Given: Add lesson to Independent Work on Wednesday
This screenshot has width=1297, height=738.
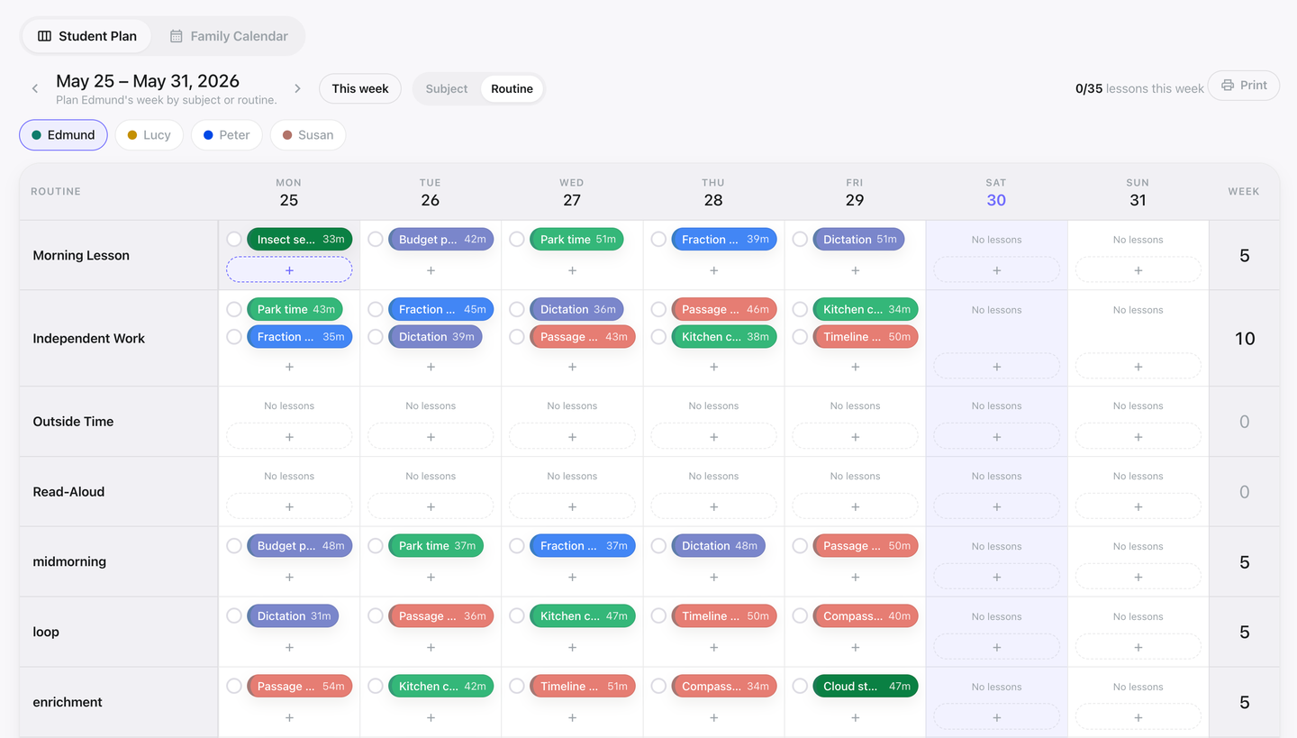Looking at the screenshot, I should [x=572, y=367].
